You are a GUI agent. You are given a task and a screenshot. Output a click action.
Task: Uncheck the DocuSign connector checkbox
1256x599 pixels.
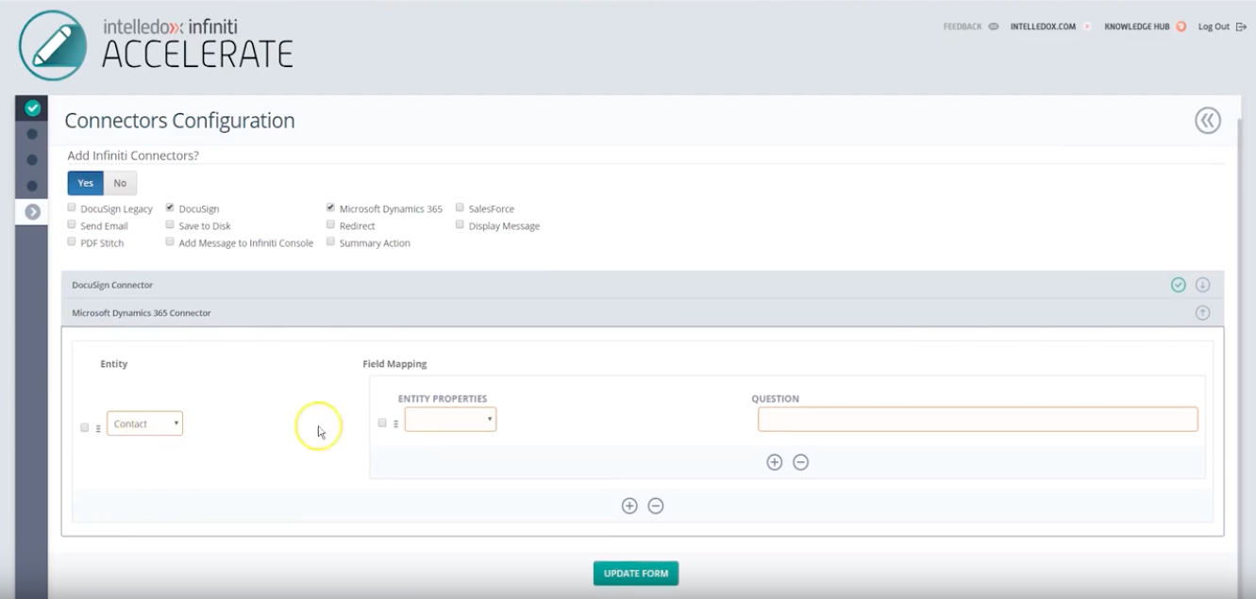tap(170, 206)
